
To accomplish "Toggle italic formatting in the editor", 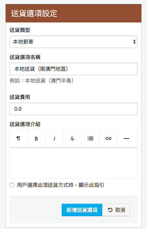I will click(54, 138).
